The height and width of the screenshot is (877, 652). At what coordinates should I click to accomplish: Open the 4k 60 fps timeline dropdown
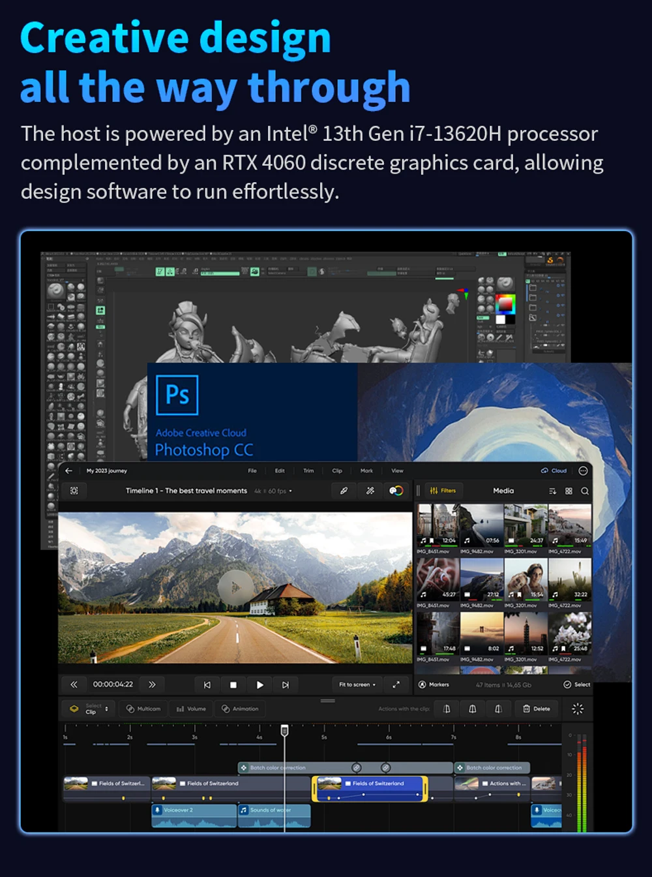pyautogui.click(x=273, y=491)
